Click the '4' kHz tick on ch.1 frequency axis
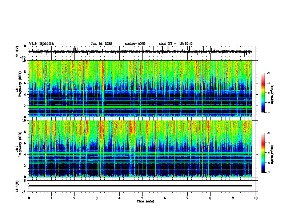Image resolution: width=288 pixels, height=222 pixels. (x=25, y=95)
